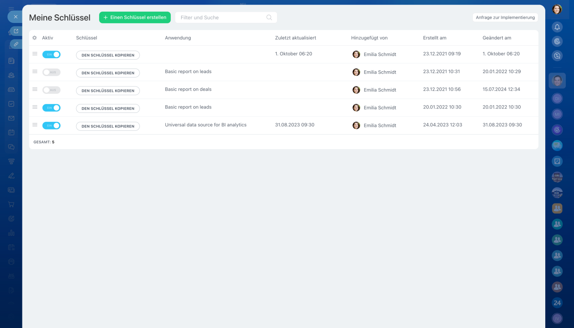The image size is (574, 328).
Task: Close the slider panel with X button
Action: click(15, 17)
